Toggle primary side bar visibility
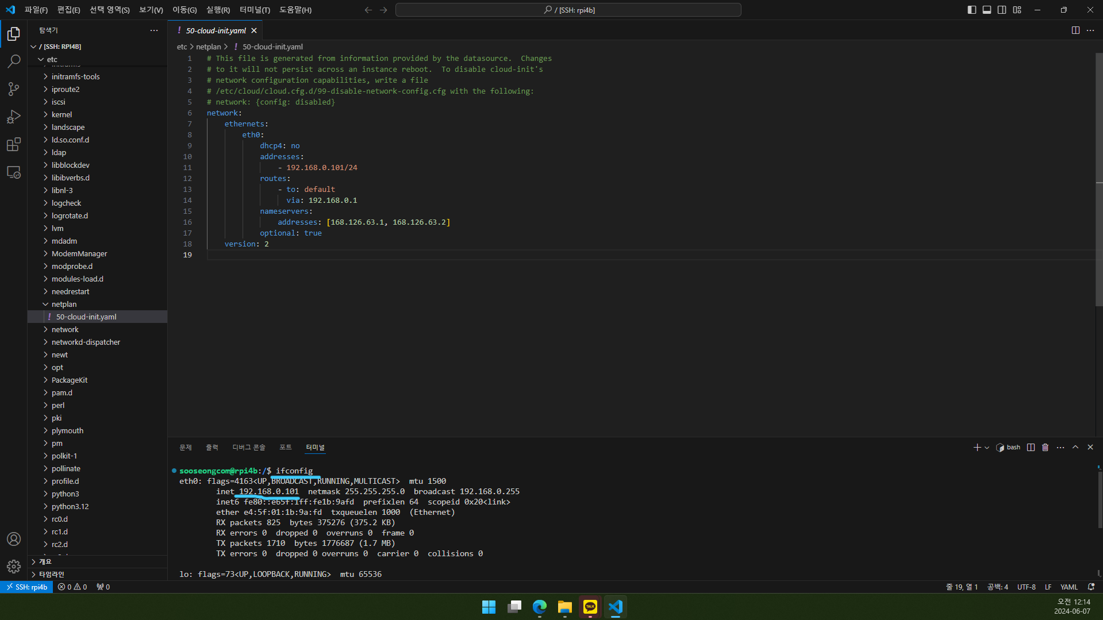Viewport: 1103px width, 620px height. point(972,10)
